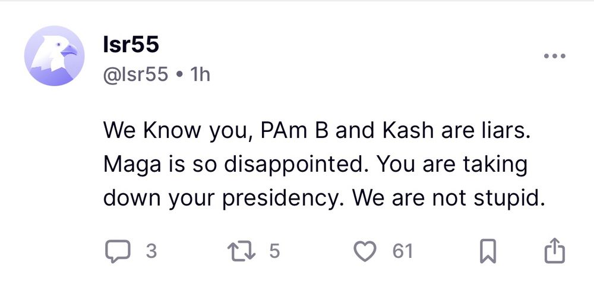Click the reply count of 3
This screenshot has width=594, height=287.
click(x=151, y=251)
